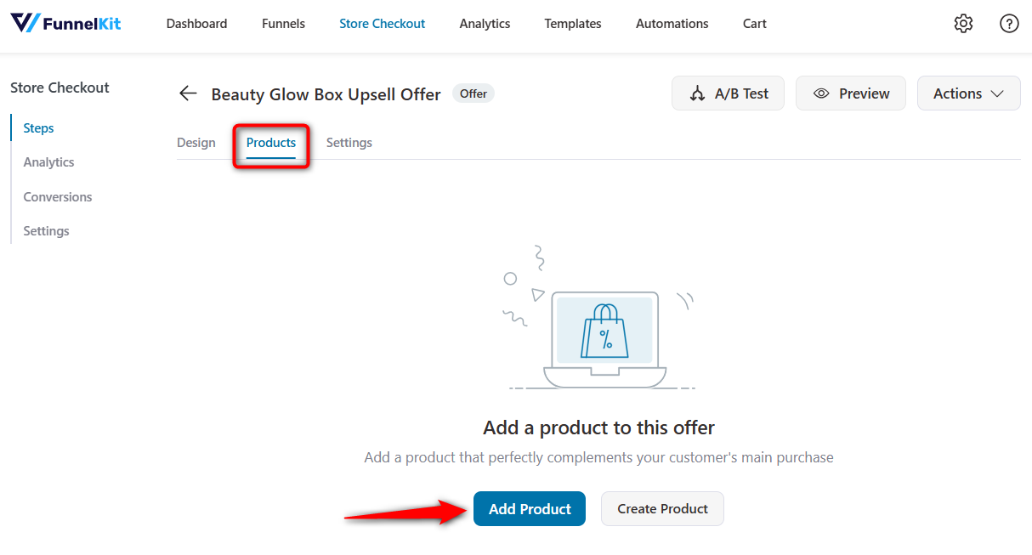Open the Settings tab of the offer
Image resolution: width=1032 pixels, height=555 pixels.
(349, 142)
